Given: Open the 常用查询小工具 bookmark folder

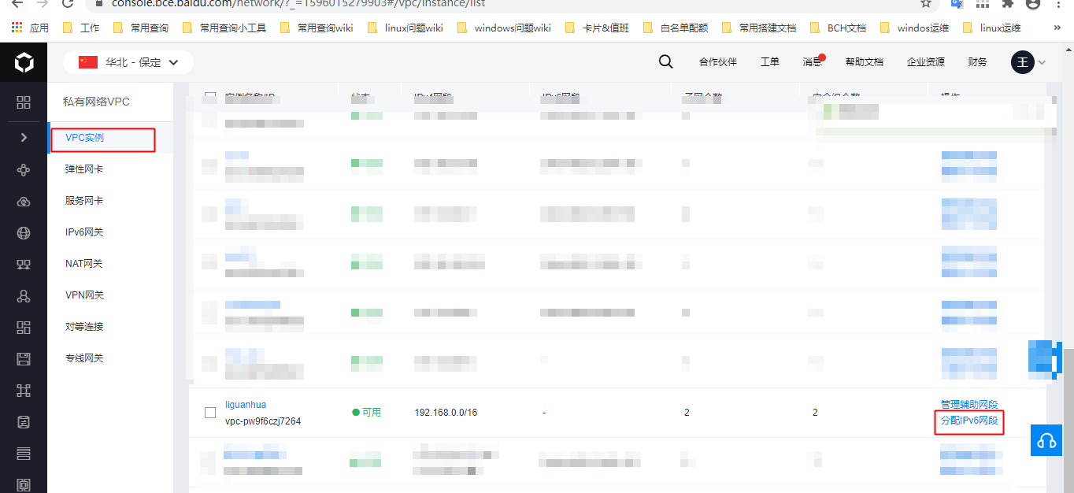Looking at the screenshot, I should coord(224,28).
